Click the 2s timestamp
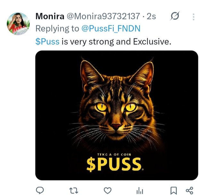 (x=151, y=16)
